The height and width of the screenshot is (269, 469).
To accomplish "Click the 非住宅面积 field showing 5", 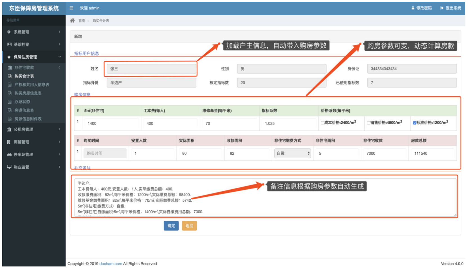I will pos(337,153).
